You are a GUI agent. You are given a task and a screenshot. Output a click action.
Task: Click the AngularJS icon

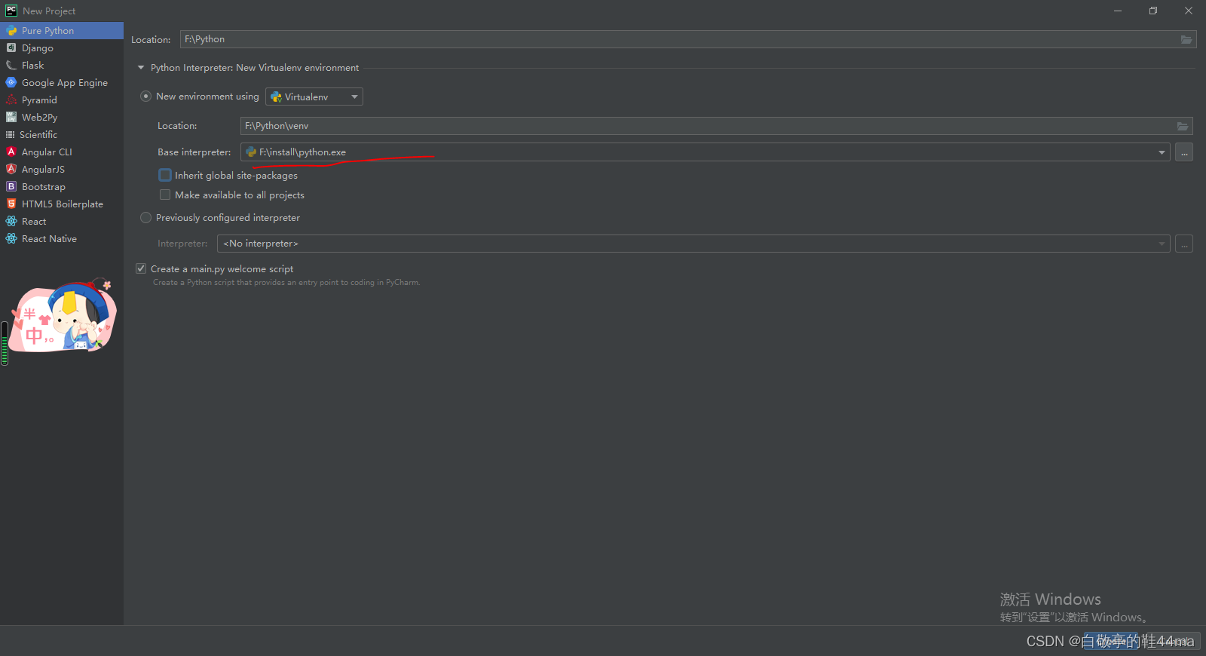[x=11, y=170]
